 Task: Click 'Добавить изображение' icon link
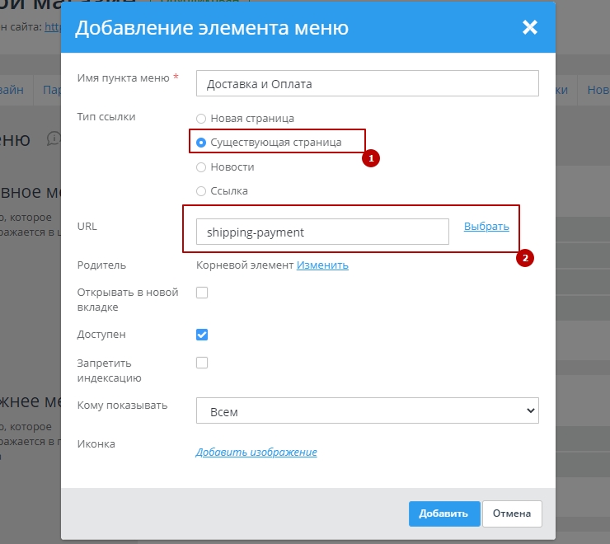[256, 453]
